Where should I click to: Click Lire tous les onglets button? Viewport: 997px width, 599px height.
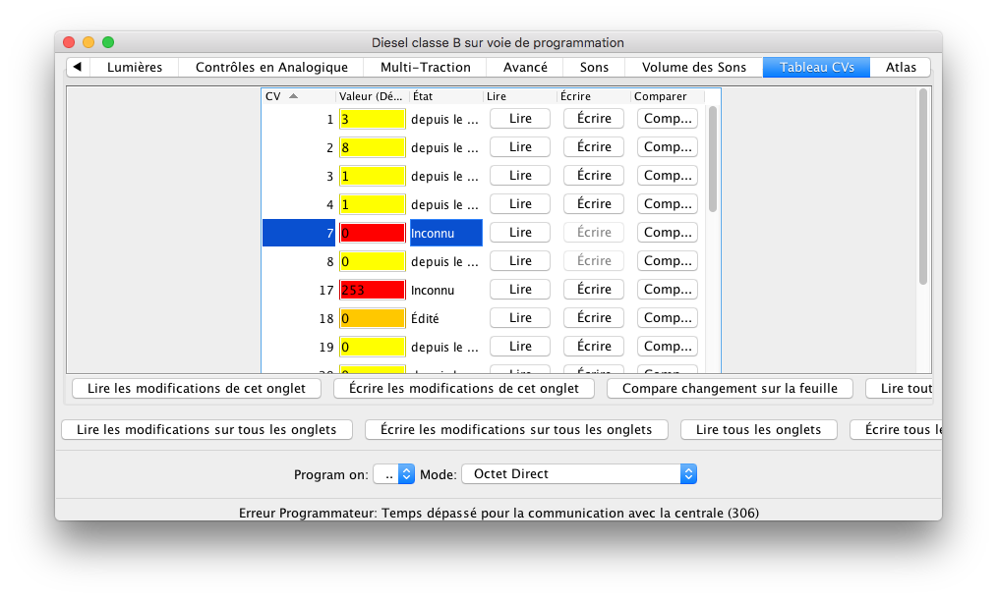point(758,430)
